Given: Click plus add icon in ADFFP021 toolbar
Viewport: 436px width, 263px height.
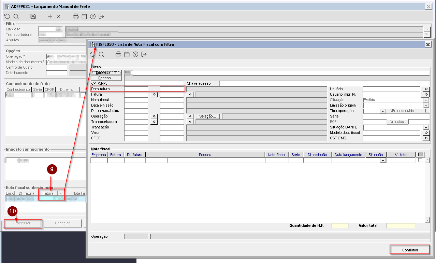Looking at the screenshot, I should click(x=50, y=16).
